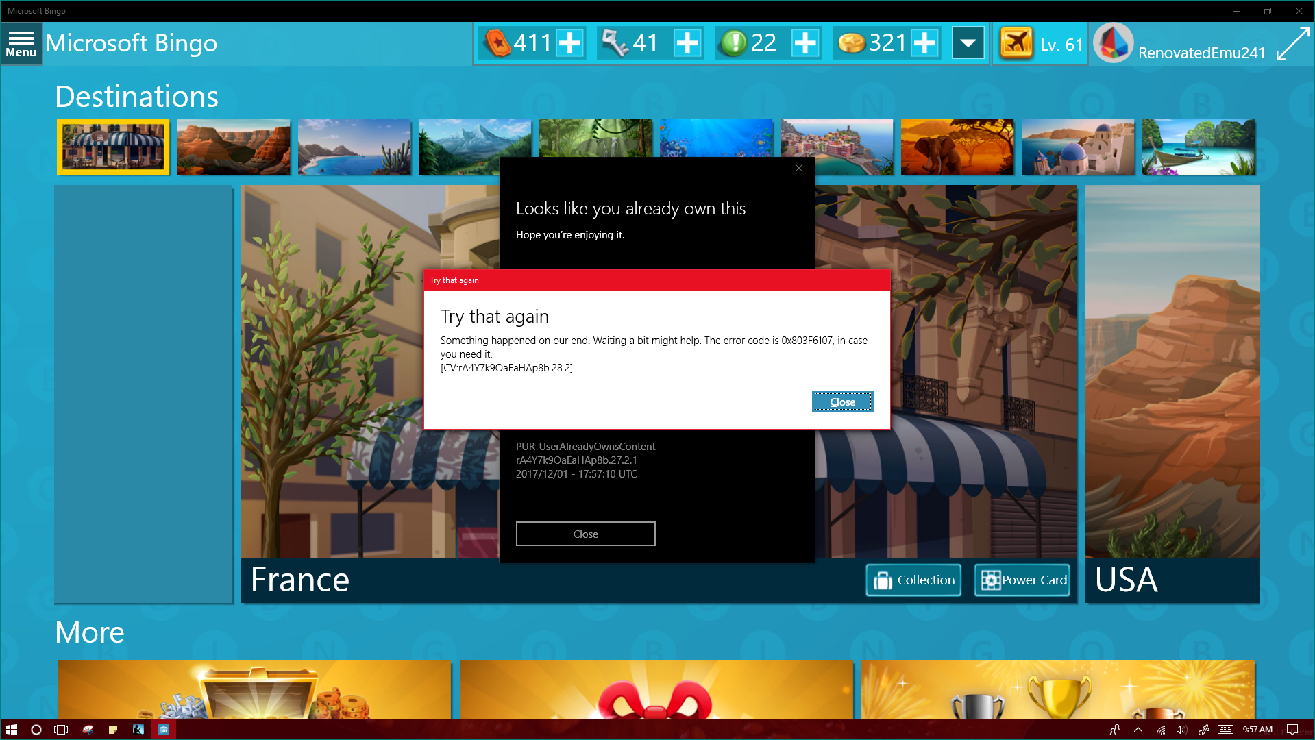This screenshot has width=1315, height=740.
Task: Select the coastal beach destination thumbnail
Action: tap(354, 147)
